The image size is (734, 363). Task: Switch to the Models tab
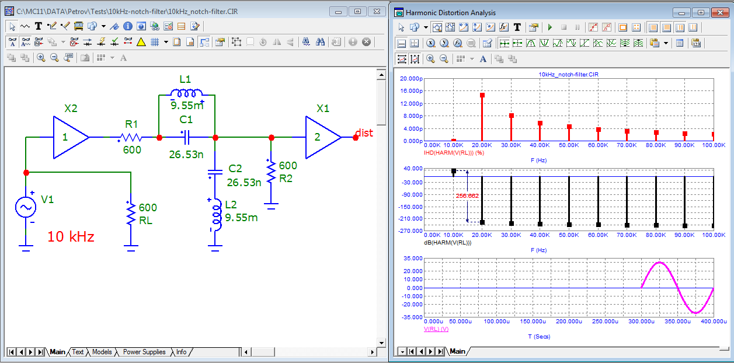coord(102,352)
